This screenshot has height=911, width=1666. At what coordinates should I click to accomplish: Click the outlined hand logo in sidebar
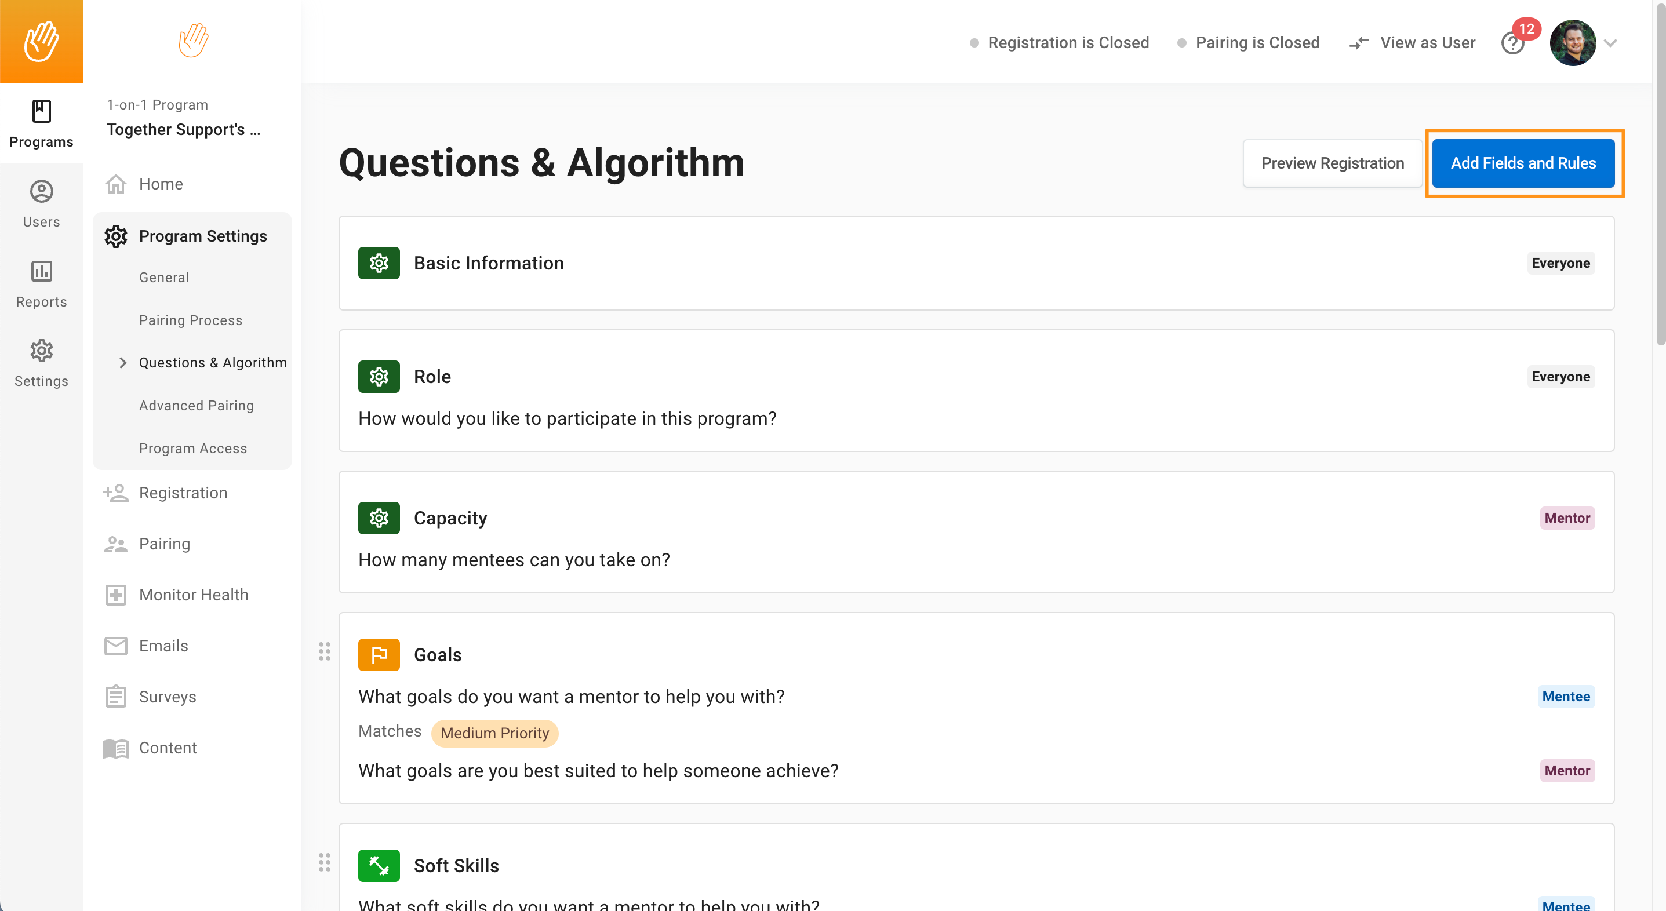click(194, 40)
